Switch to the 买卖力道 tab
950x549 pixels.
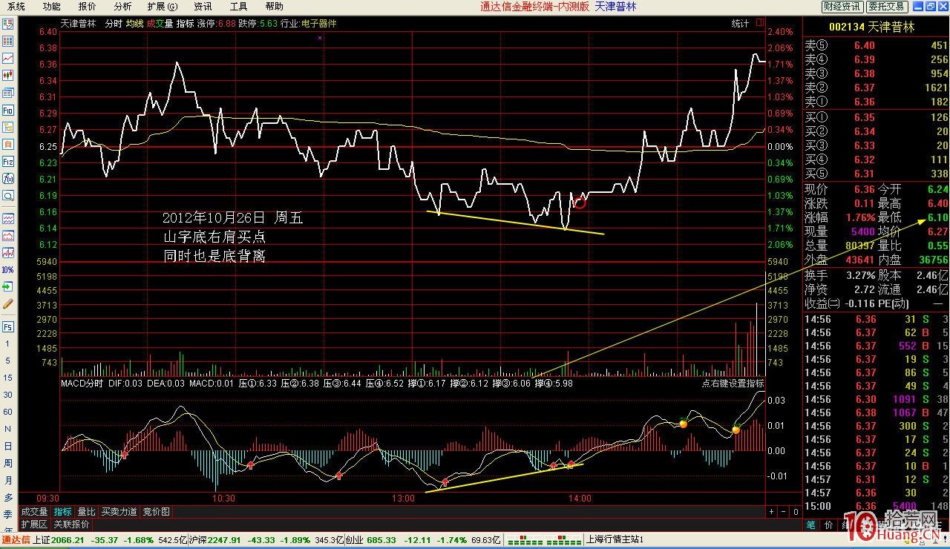pyautogui.click(x=119, y=512)
